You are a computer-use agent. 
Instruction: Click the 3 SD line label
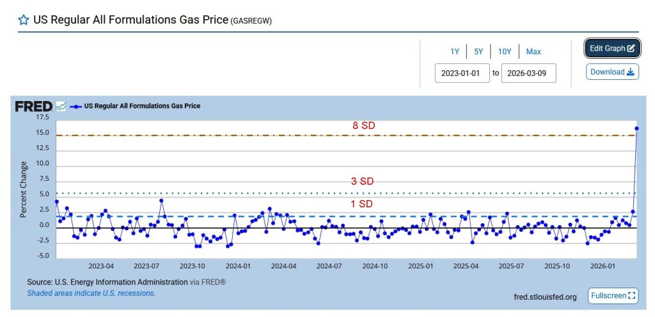(x=362, y=182)
